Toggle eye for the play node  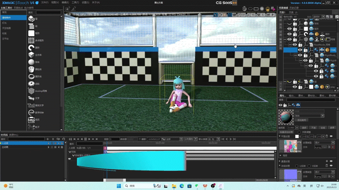(x=295, y=87)
